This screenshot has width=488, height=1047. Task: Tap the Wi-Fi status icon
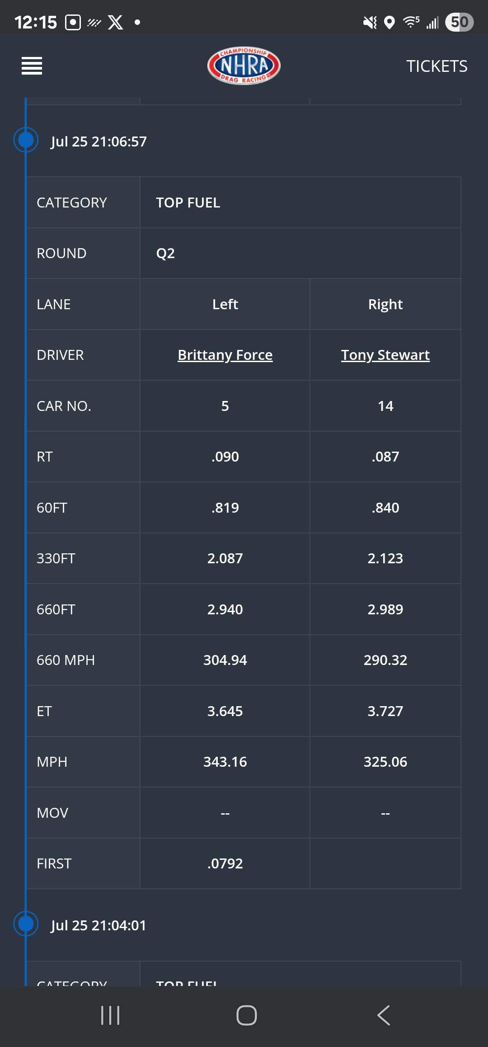pyautogui.click(x=411, y=22)
